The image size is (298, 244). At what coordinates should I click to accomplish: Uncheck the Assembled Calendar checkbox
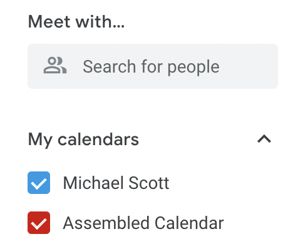(39, 223)
